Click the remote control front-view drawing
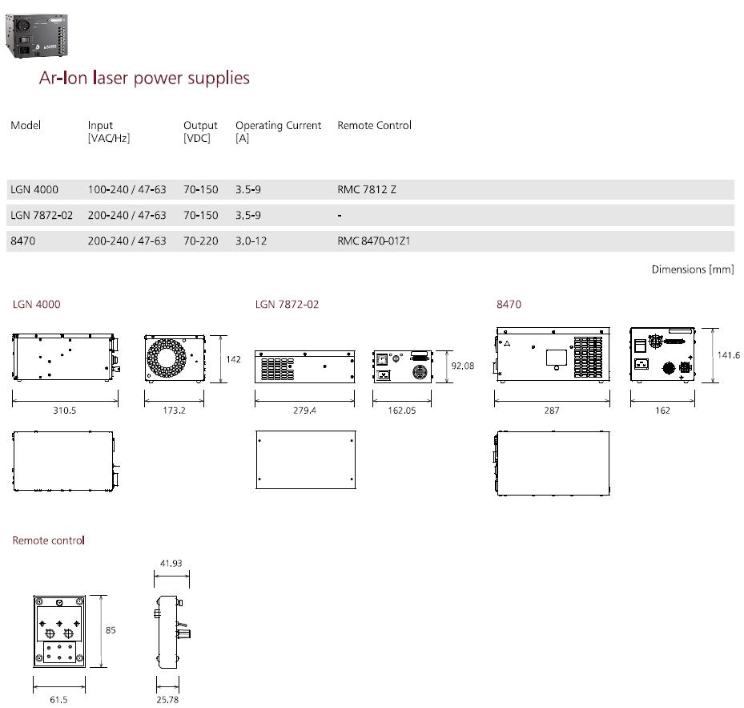Screen dimensions: 744x708 58,630
